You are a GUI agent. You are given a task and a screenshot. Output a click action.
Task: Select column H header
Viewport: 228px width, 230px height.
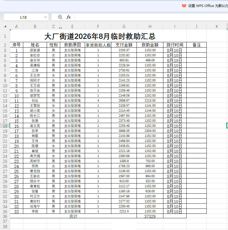pos(150,27)
